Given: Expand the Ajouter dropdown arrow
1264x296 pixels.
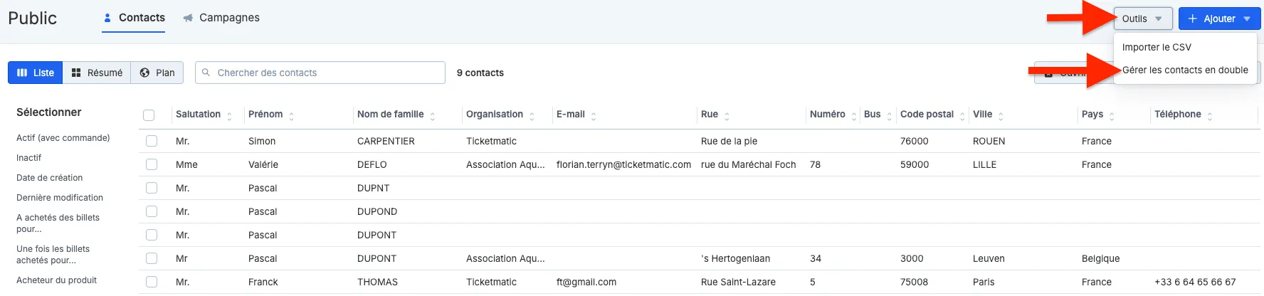Looking at the screenshot, I should tap(1247, 18).
